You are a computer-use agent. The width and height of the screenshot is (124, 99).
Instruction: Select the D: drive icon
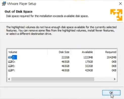[x=10, y=62]
